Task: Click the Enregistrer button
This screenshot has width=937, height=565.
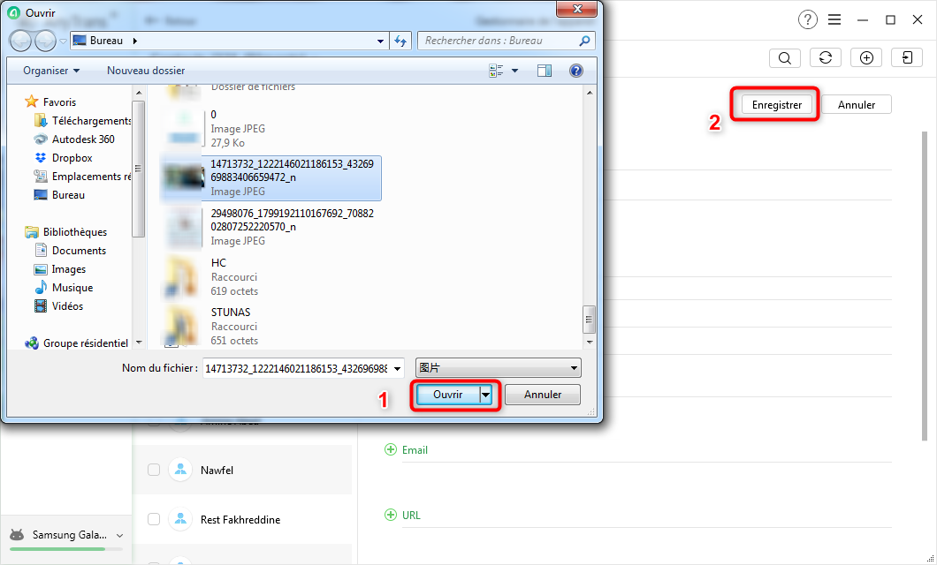Action: tap(776, 105)
